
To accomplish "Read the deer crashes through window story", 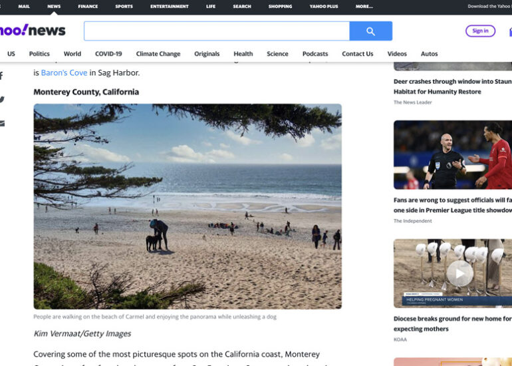I will (453, 87).
